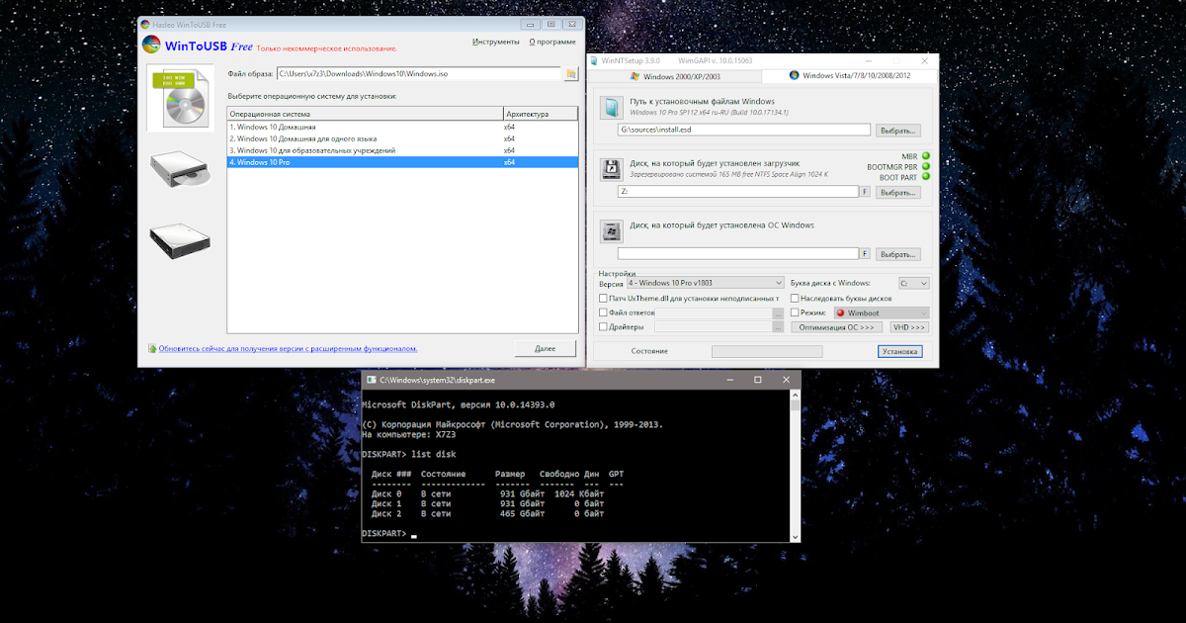This screenshot has width=1186, height=623.
Task: Select the row 1. Windows 10 Домашняя
Action: (402, 127)
